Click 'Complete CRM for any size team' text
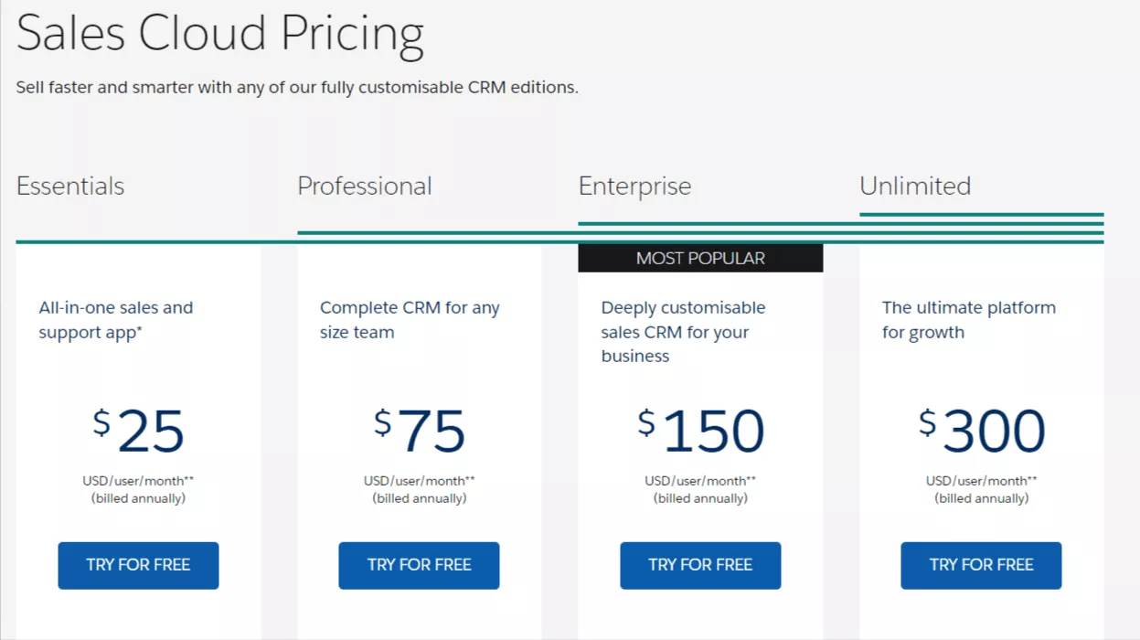 [410, 320]
